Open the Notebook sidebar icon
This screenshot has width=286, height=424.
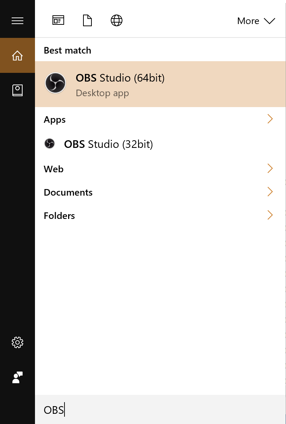pos(17,90)
